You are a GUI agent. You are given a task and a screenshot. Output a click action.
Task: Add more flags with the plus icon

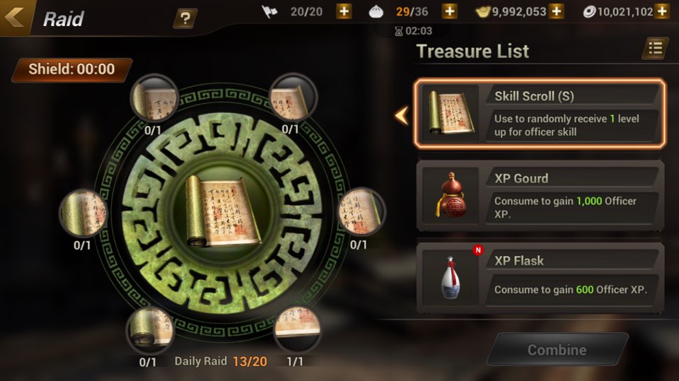(344, 11)
